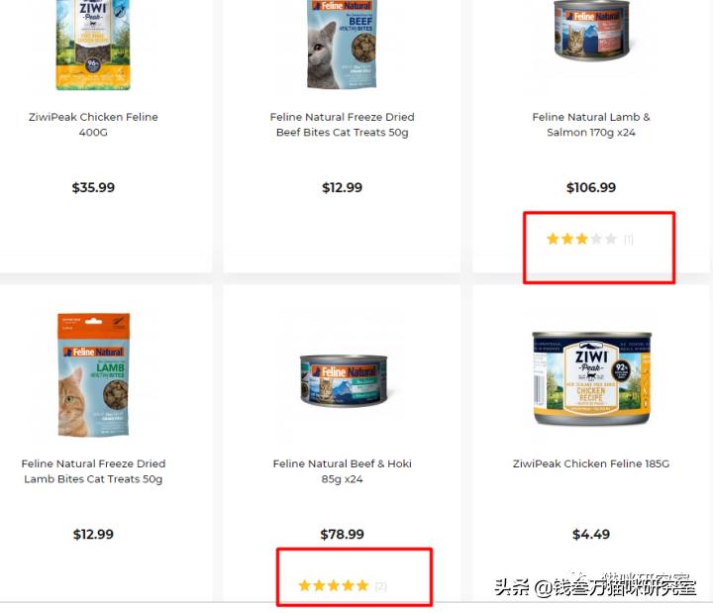Click the $4.49 price of ZiwiPeak Chicken 185G
713x613 pixels.
(x=591, y=534)
